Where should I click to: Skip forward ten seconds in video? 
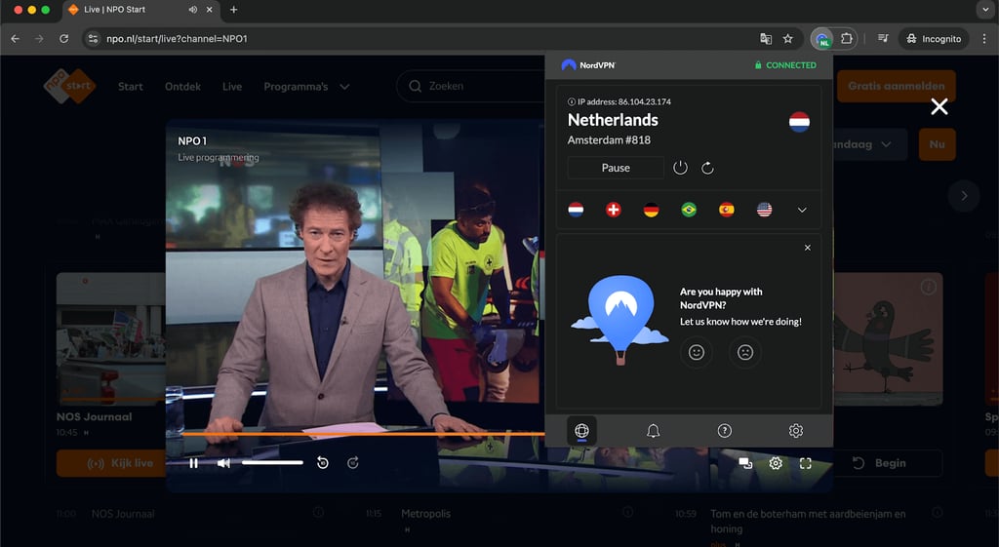(x=353, y=463)
